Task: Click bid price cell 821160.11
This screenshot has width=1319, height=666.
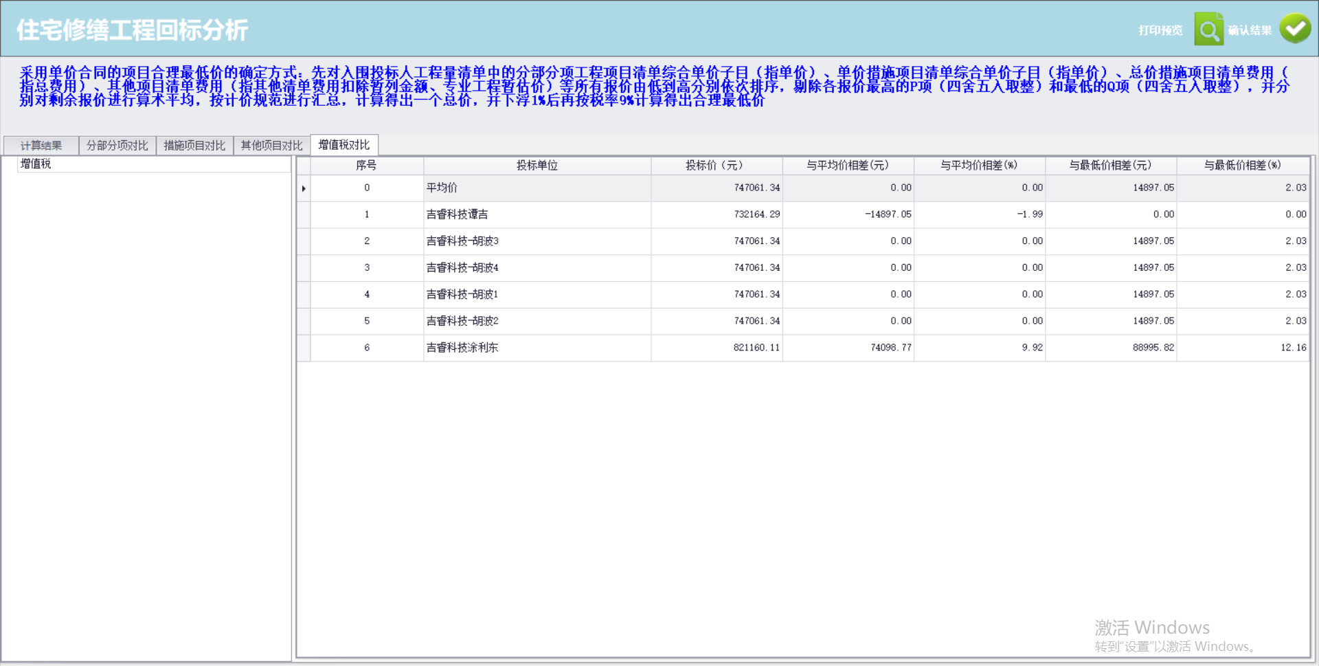Action: click(756, 348)
